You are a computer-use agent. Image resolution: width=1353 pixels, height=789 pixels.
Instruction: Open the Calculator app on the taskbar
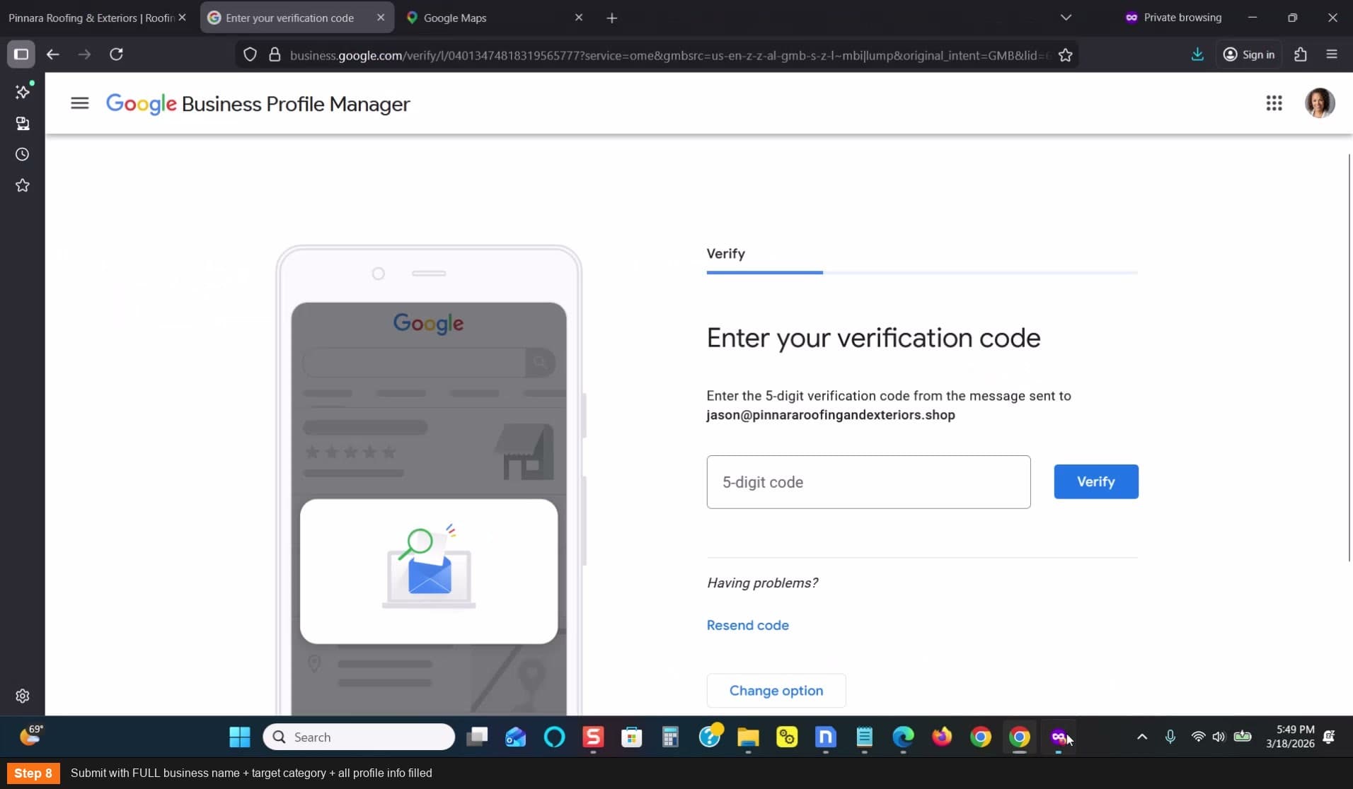670,737
